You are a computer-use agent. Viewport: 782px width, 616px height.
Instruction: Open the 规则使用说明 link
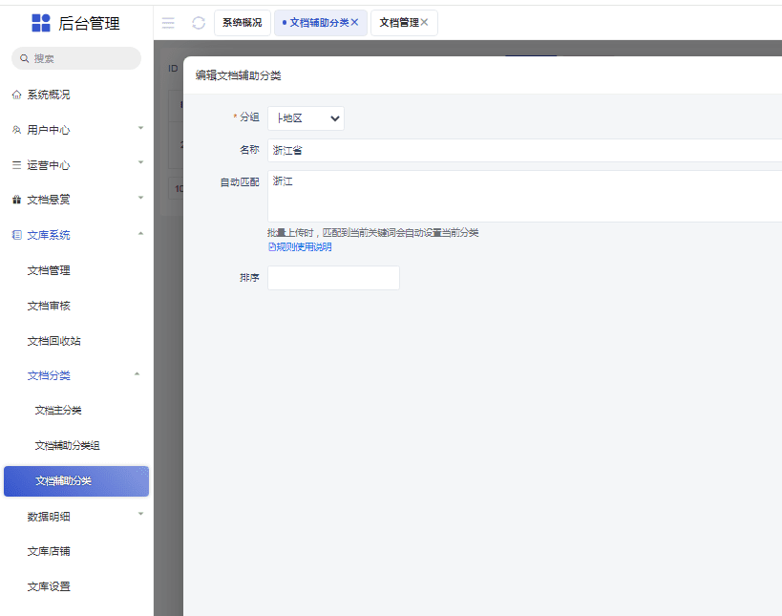click(x=301, y=247)
